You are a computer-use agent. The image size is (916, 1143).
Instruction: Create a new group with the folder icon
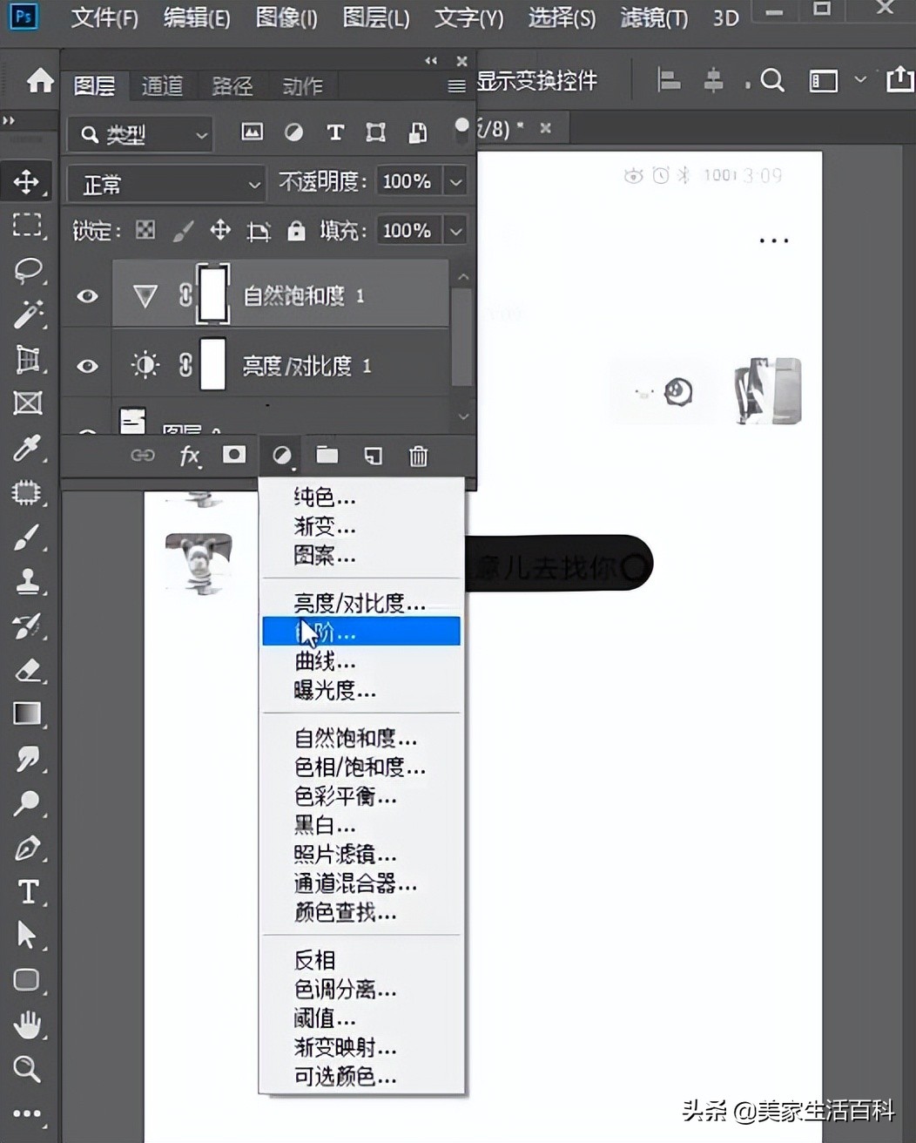tap(327, 455)
